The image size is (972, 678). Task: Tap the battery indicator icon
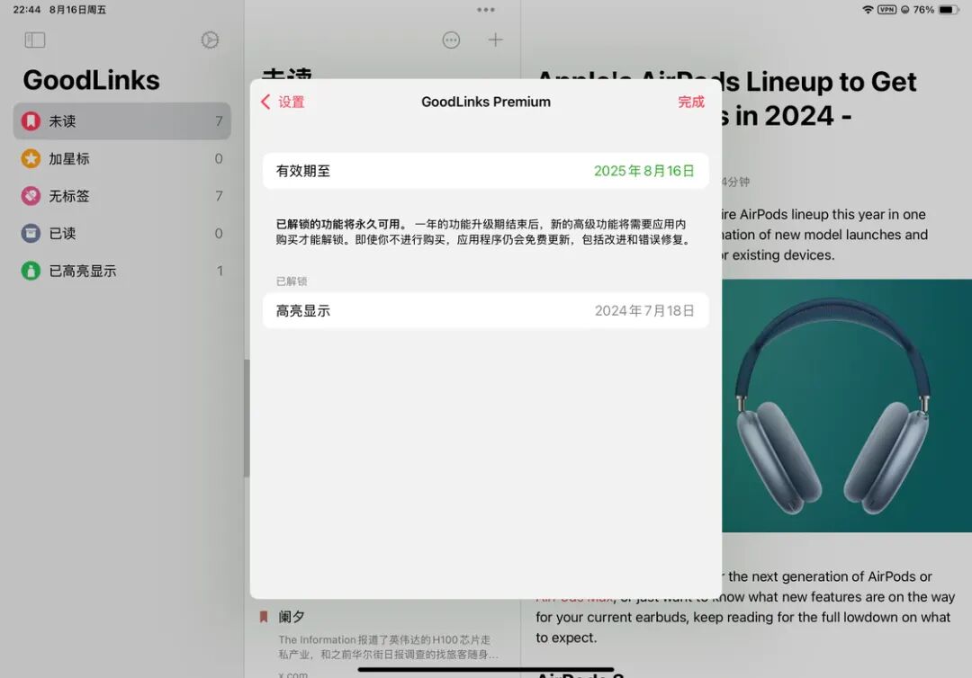(x=949, y=9)
